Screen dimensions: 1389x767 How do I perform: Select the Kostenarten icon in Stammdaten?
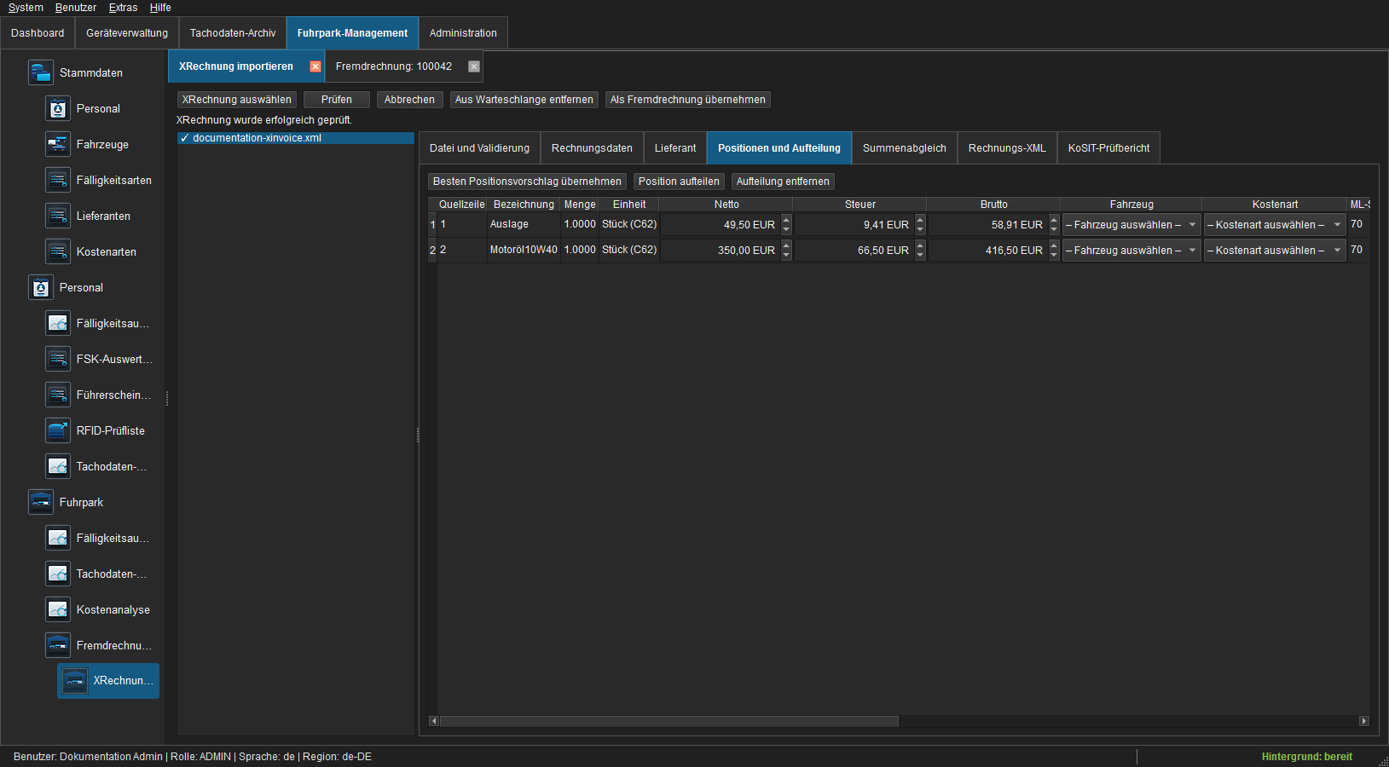[58, 251]
